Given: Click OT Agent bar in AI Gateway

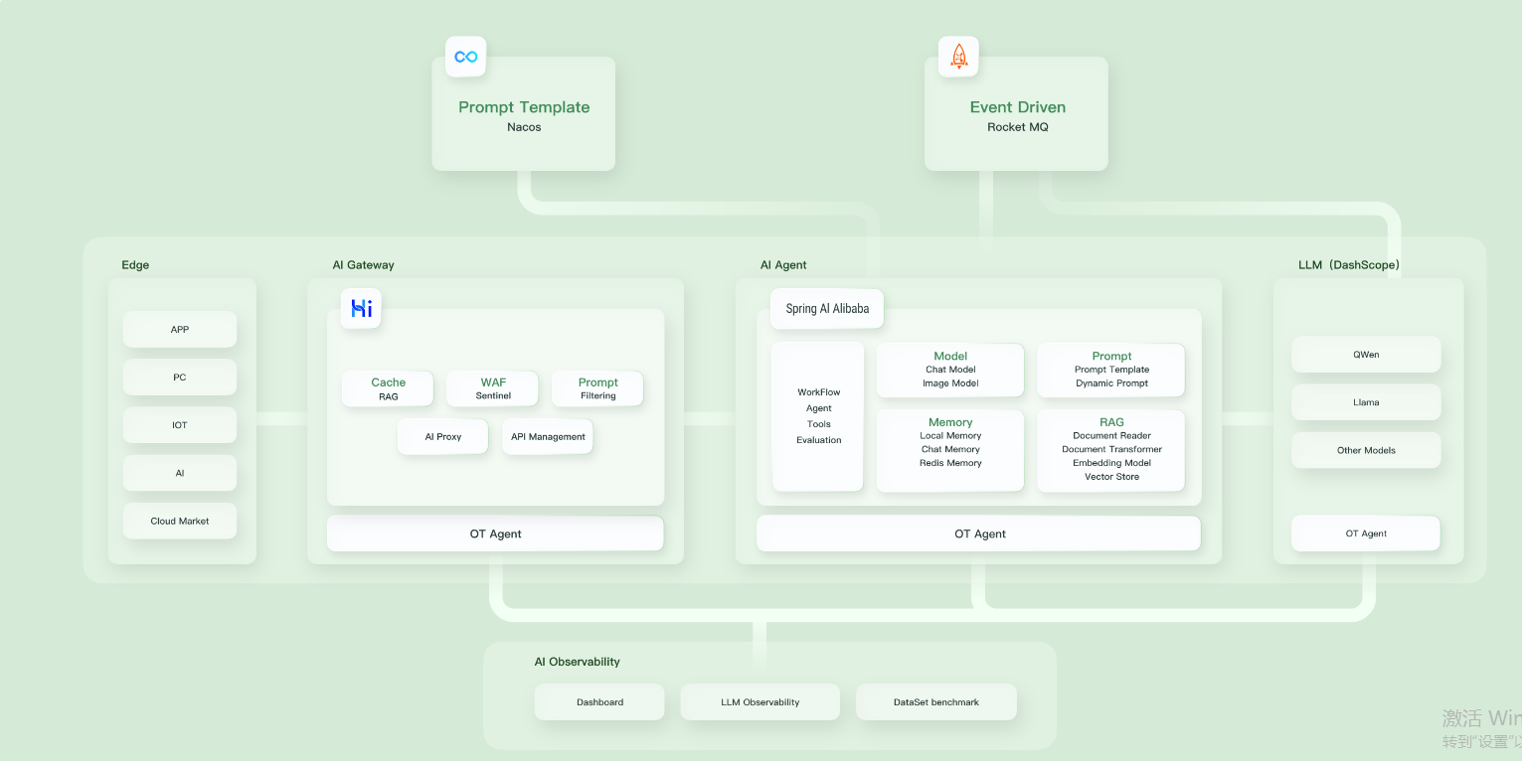Looking at the screenshot, I should pos(495,533).
